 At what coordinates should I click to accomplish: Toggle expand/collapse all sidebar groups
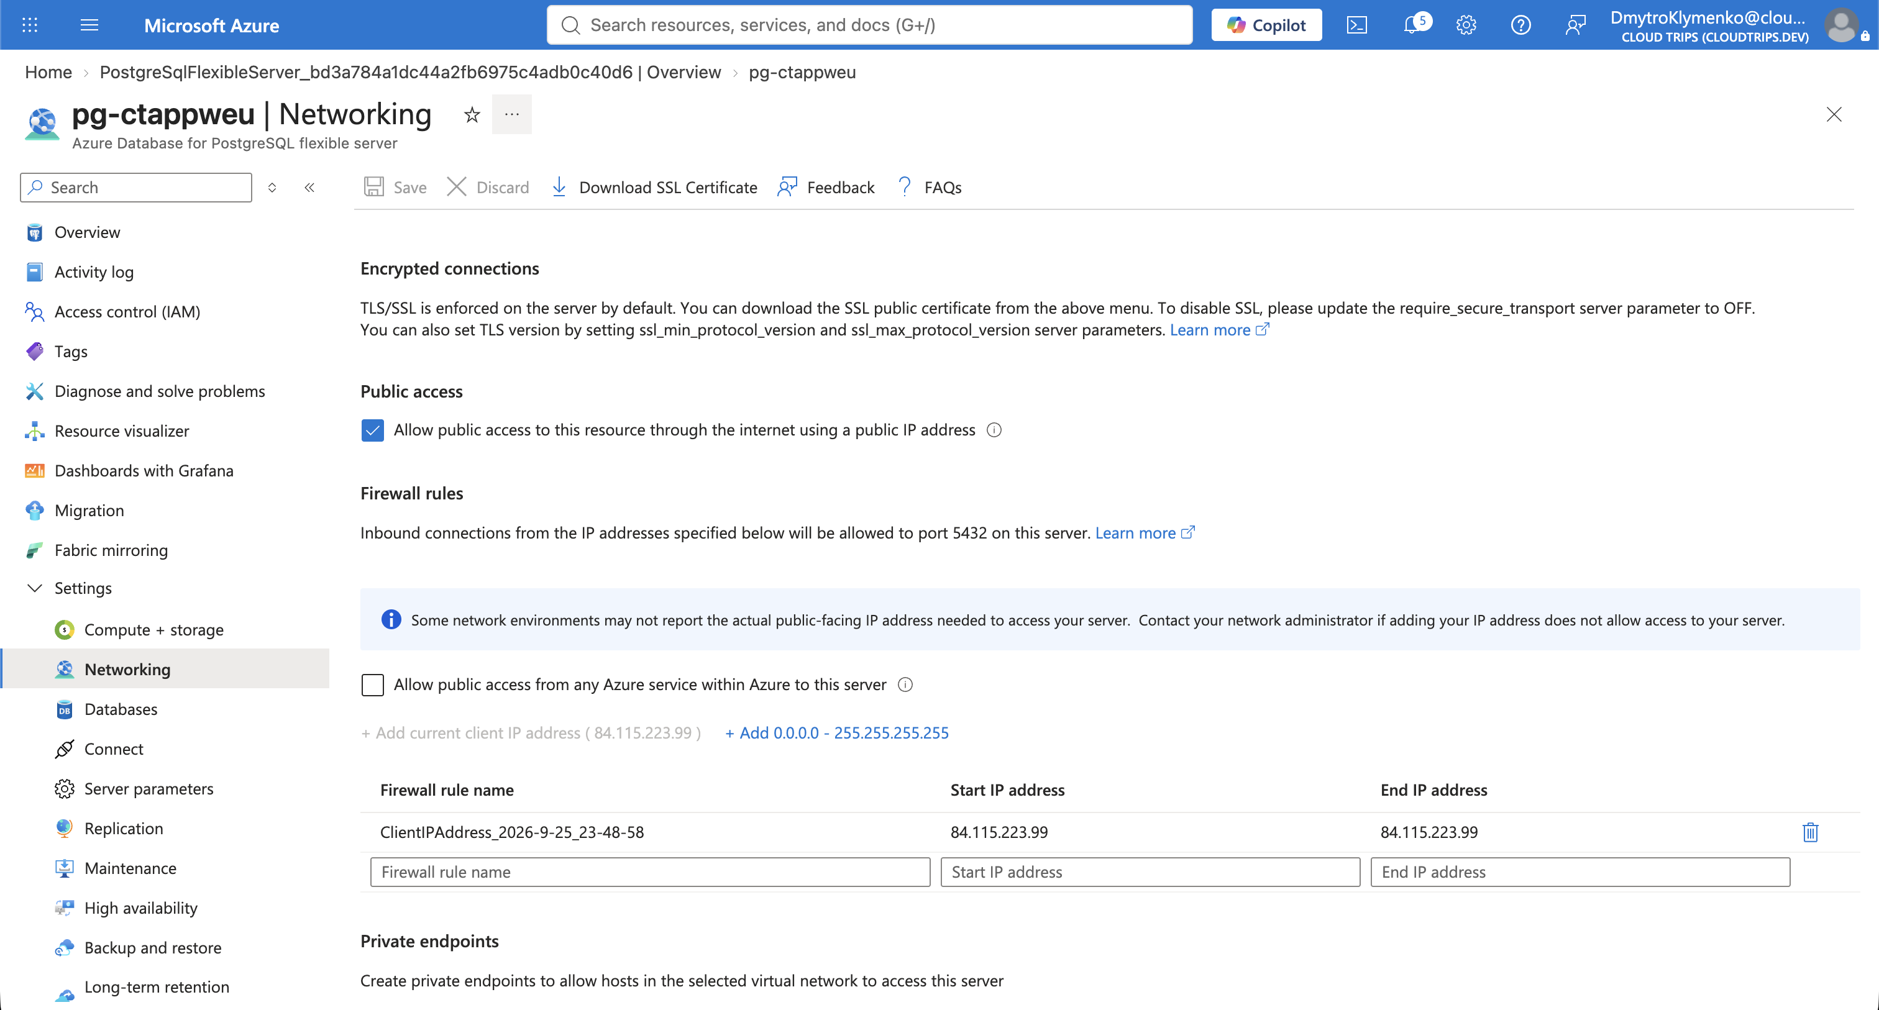tap(272, 188)
